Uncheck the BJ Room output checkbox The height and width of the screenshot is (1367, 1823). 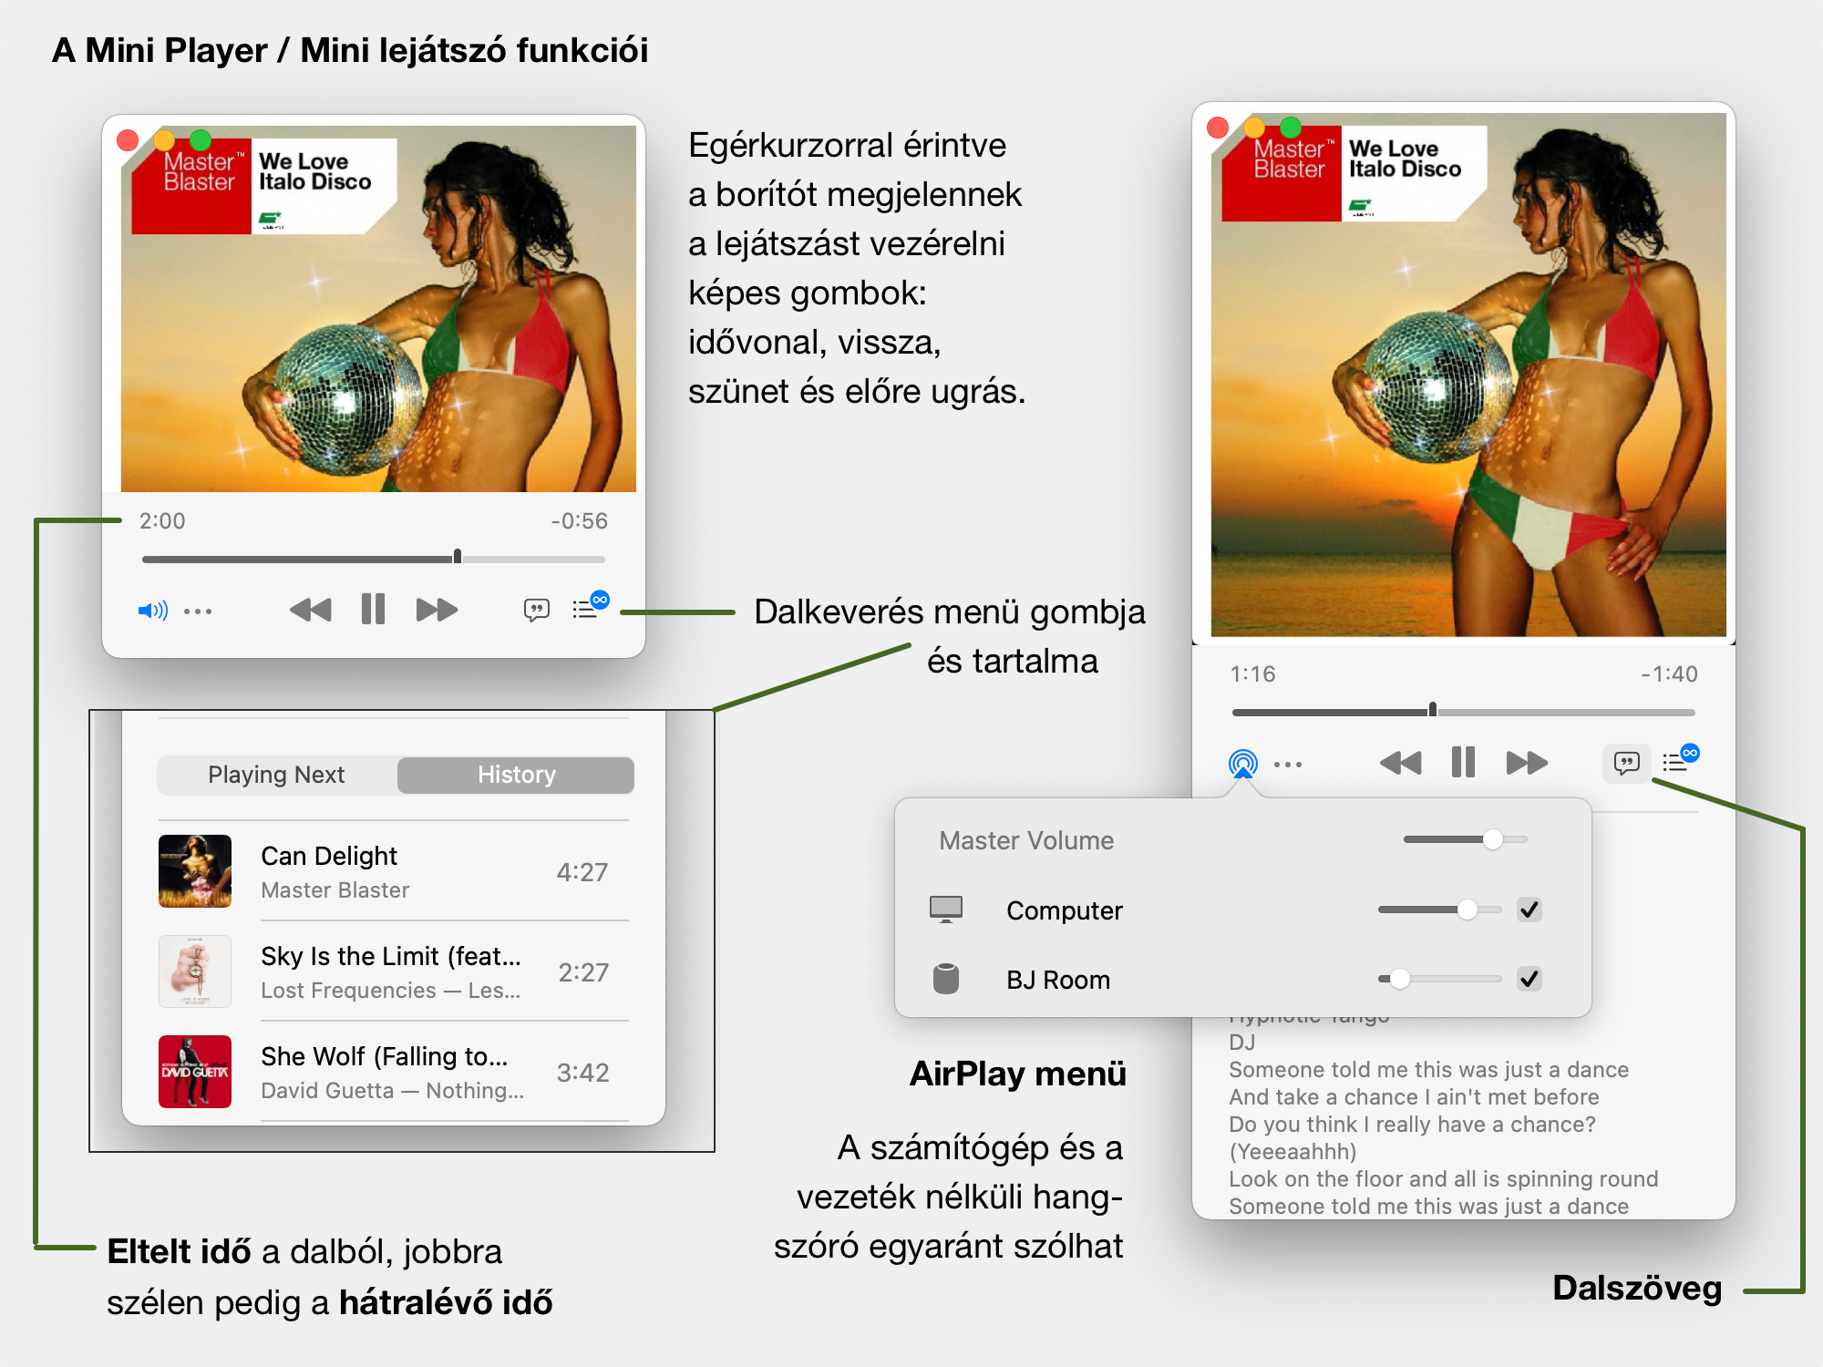click(1529, 979)
